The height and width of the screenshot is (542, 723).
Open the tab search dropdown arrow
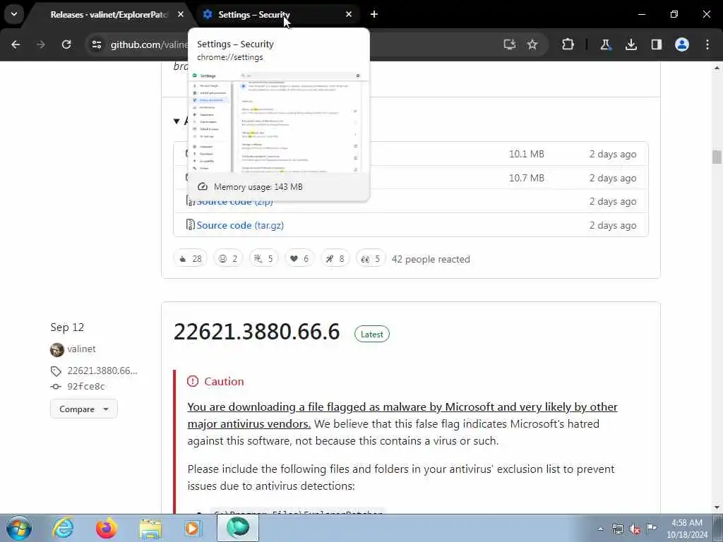coord(14,14)
